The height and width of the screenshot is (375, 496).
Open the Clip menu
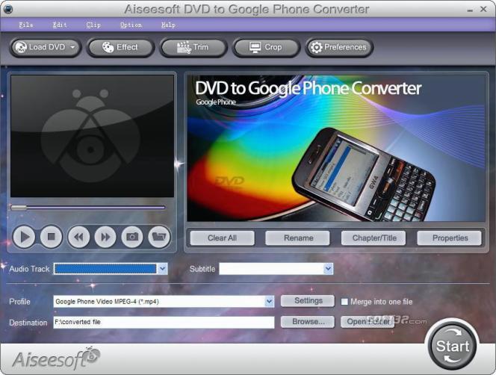(93, 25)
